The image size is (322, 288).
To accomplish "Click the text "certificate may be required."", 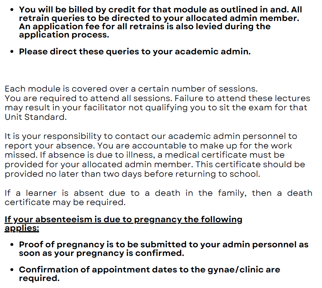I will (x=65, y=202).
